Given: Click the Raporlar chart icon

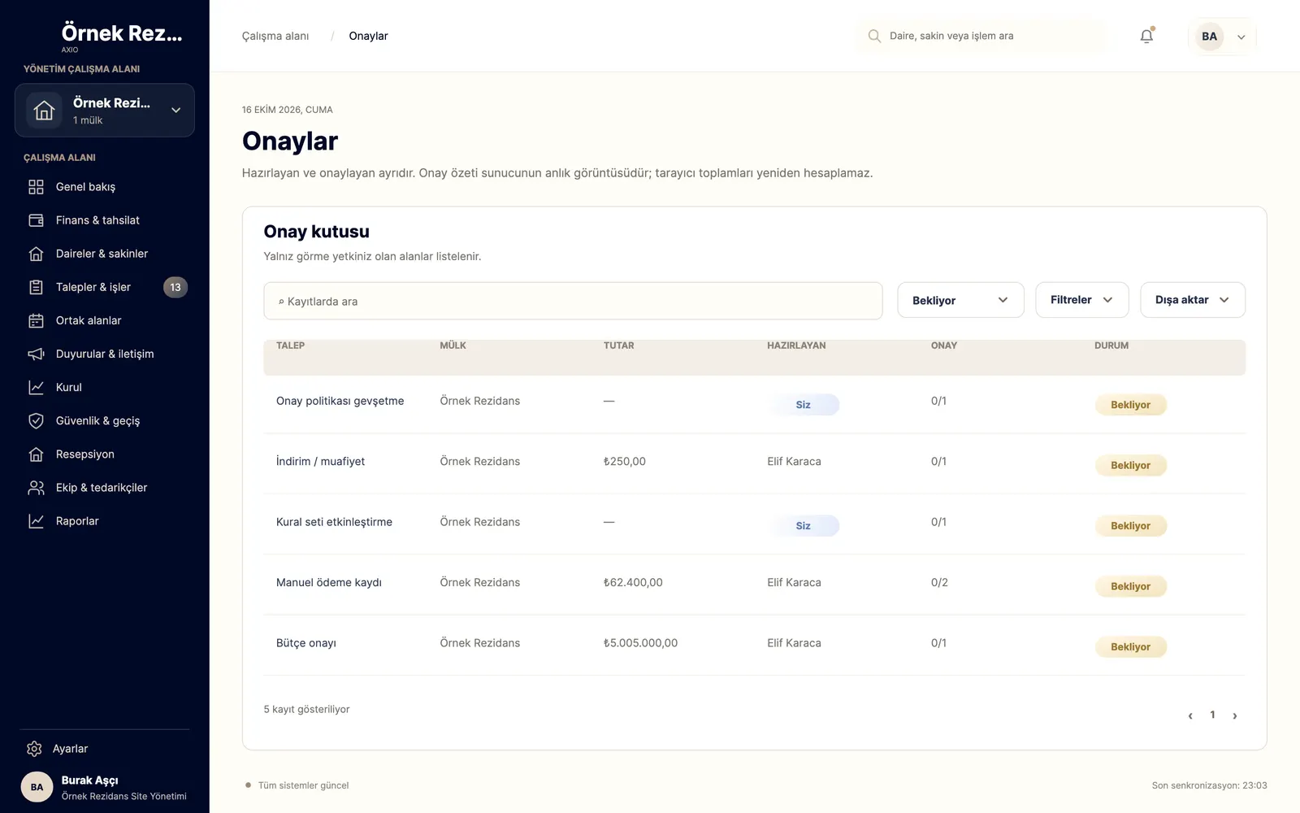Looking at the screenshot, I should (x=36, y=521).
